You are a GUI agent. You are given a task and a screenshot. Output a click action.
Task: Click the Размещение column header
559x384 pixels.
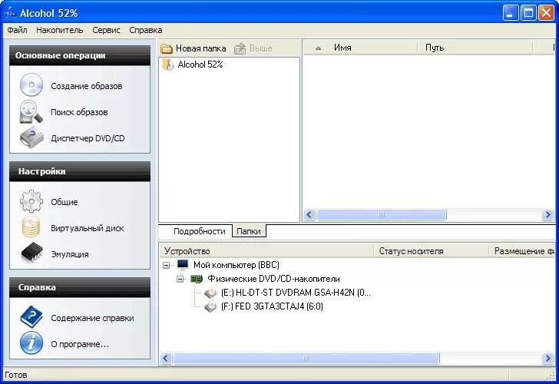coord(522,251)
